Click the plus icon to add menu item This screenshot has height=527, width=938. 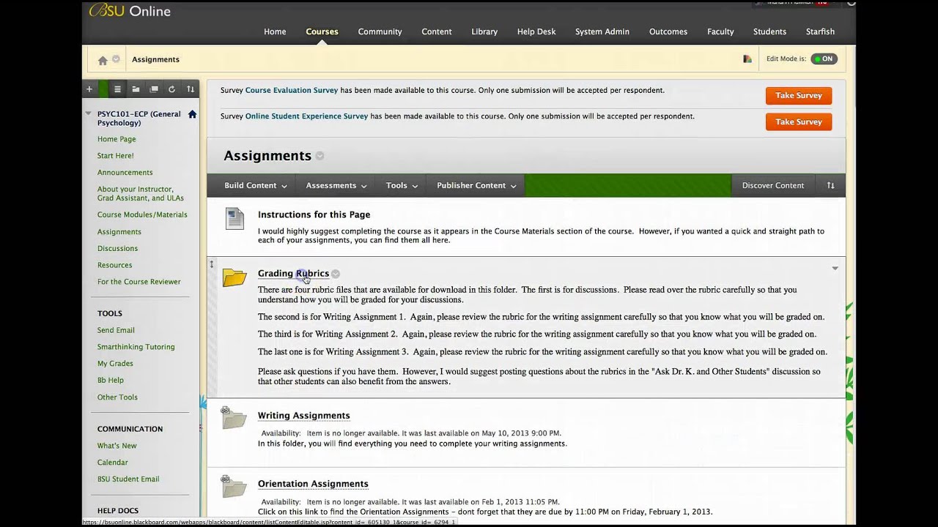pos(89,89)
